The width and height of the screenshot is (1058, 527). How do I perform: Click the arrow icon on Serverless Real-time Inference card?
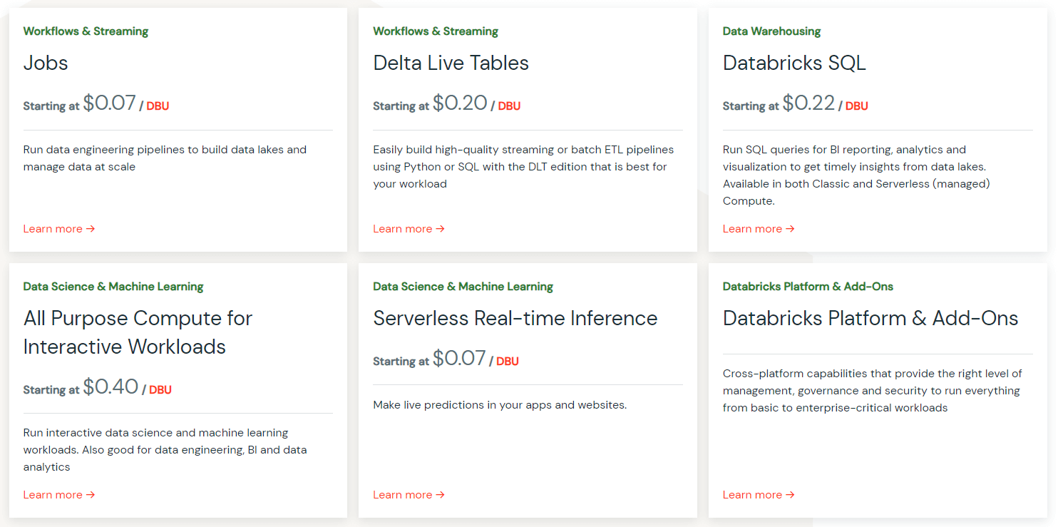tap(440, 494)
